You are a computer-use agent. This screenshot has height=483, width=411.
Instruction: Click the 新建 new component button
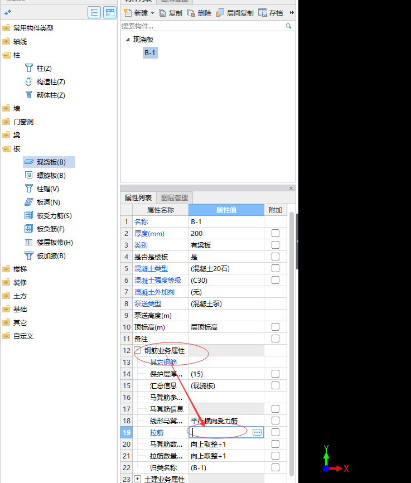pyautogui.click(x=136, y=13)
